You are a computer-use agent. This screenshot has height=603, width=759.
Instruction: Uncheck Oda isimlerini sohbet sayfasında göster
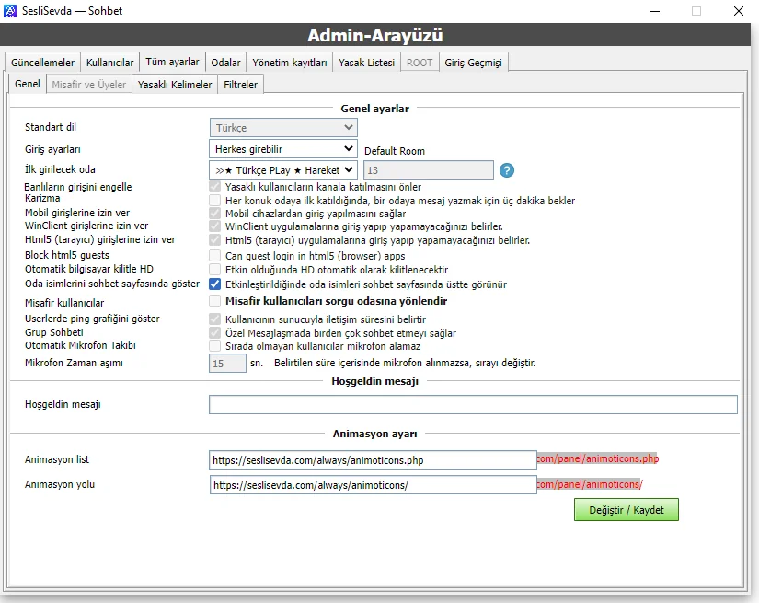pyautogui.click(x=215, y=284)
